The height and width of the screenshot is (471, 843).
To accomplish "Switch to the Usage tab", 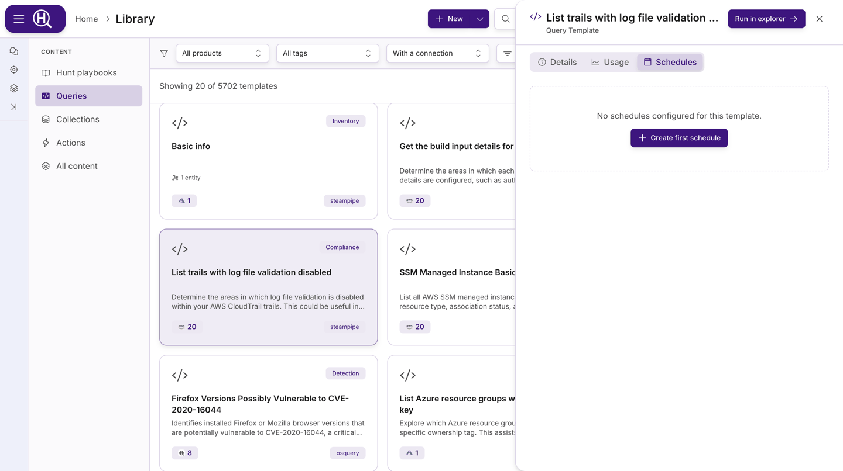I will coord(610,62).
